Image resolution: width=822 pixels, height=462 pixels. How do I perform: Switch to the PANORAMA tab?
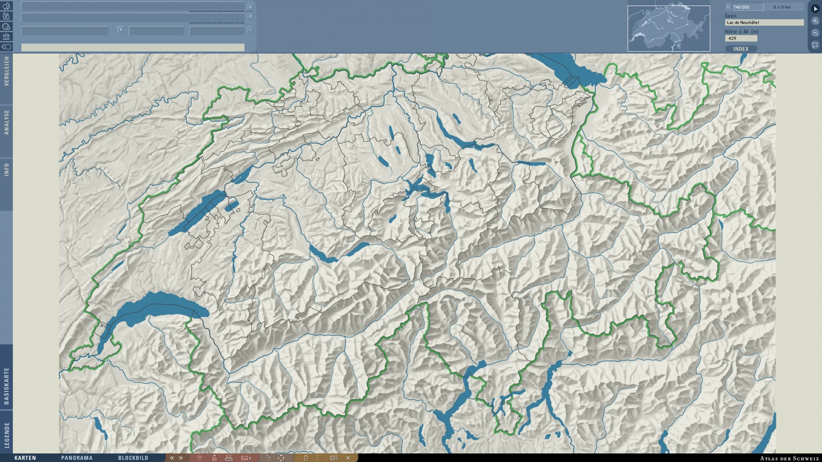tap(77, 458)
